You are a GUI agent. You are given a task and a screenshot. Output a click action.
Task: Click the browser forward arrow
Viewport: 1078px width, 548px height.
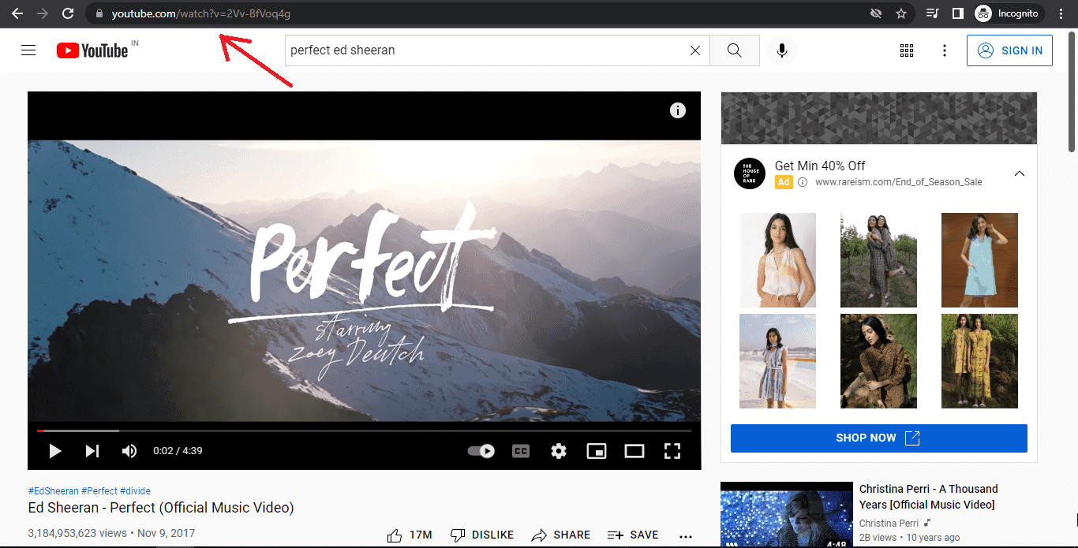(x=43, y=13)
